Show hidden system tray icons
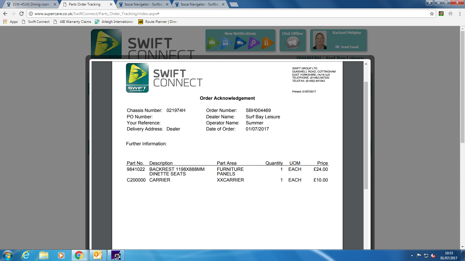Image resolution: width=465 pixels, height=261 pixels. coord(412,255)
